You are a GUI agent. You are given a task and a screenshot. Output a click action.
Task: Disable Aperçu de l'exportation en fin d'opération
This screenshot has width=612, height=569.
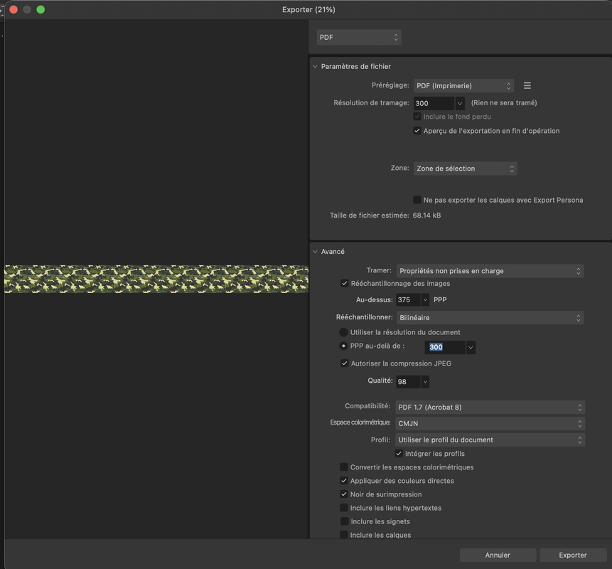coord(417,131)
